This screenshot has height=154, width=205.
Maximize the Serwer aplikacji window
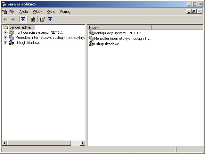point(194,4)
